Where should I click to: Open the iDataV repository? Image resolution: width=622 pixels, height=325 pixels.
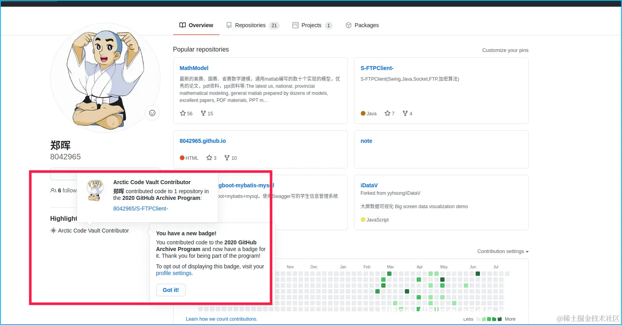tap(369, 185)
